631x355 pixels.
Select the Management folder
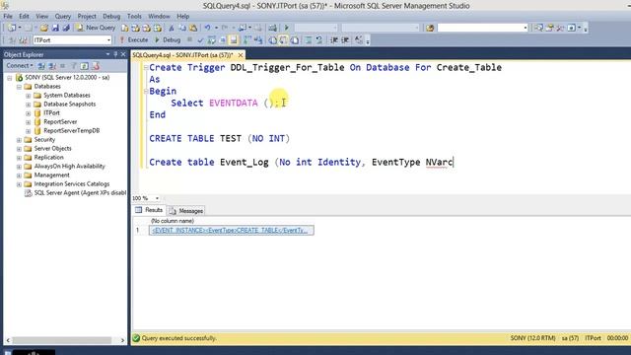pos(51,176)
